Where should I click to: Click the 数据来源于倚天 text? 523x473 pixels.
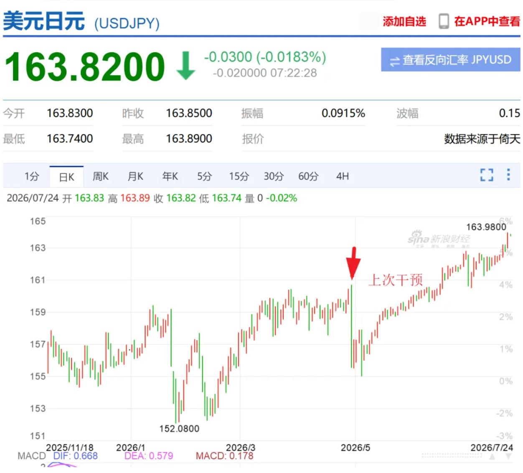(x=482, y=139)
